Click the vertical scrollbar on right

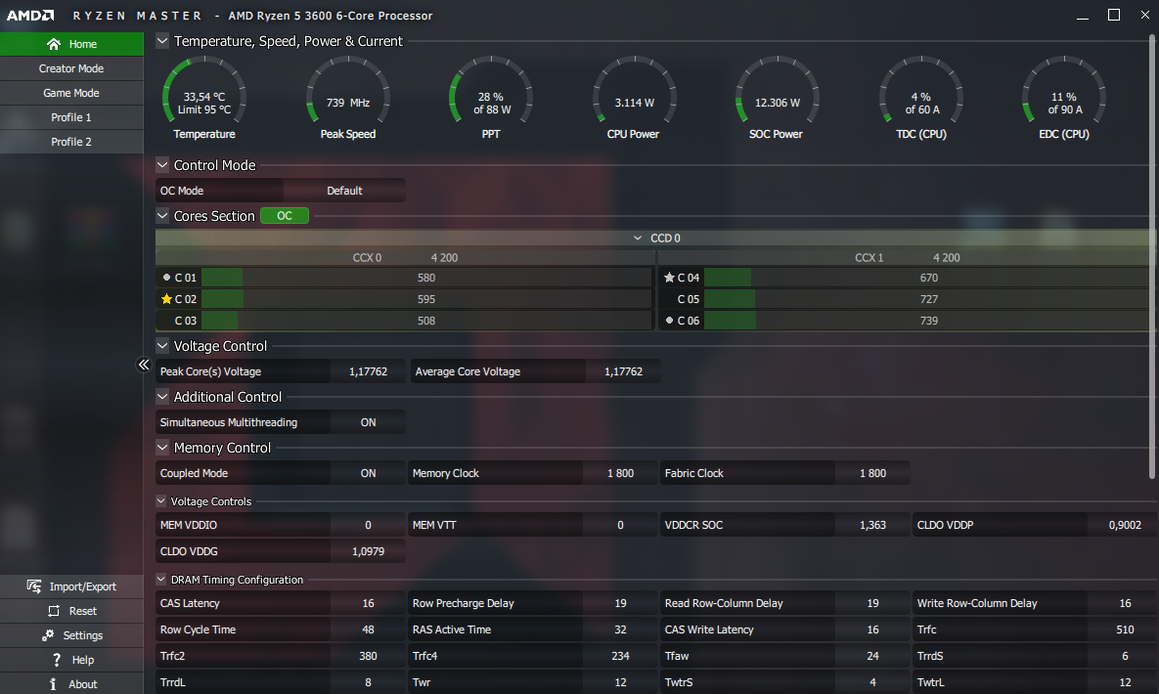coord(1152,255)
